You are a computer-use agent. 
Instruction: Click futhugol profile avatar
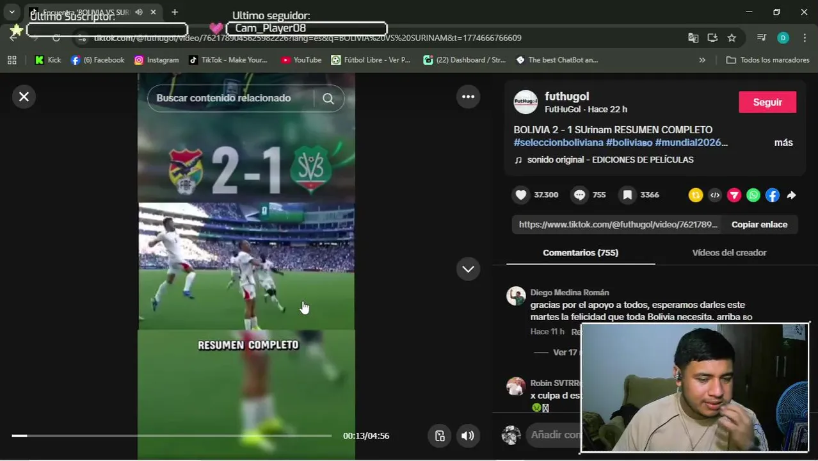pos(525,102)
